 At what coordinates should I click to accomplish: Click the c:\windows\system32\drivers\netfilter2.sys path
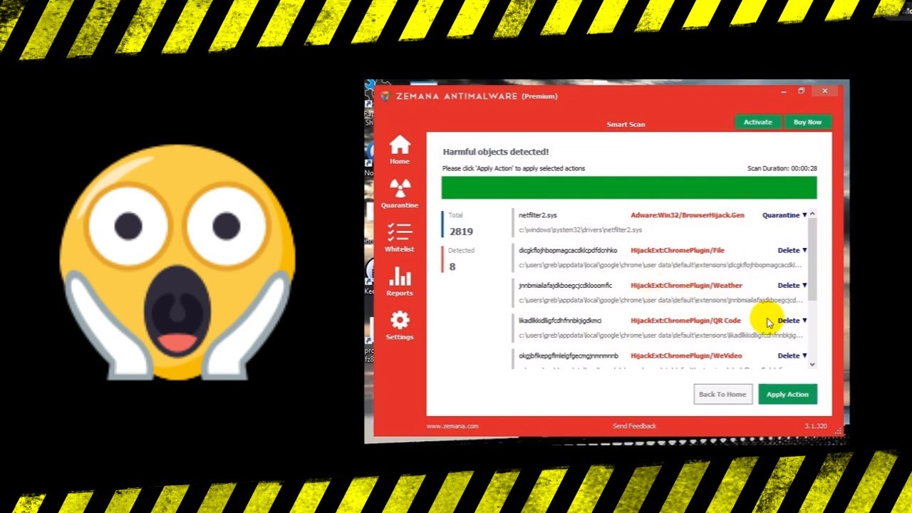[x=580, y=229]
